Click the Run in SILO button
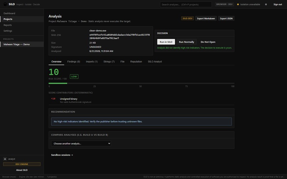 [x=166, y=42]
